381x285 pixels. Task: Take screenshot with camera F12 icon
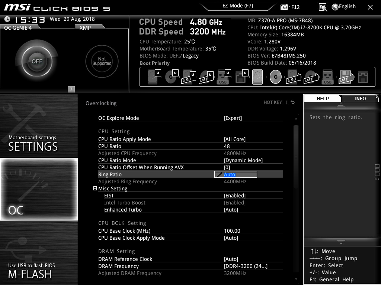coord(284,7)
